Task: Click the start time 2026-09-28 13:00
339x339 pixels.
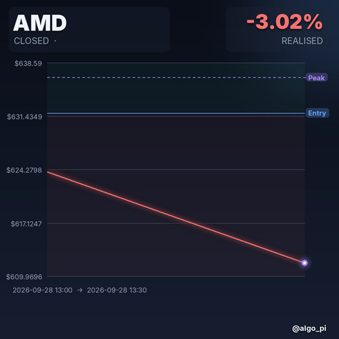Action: tap(43, 290)
